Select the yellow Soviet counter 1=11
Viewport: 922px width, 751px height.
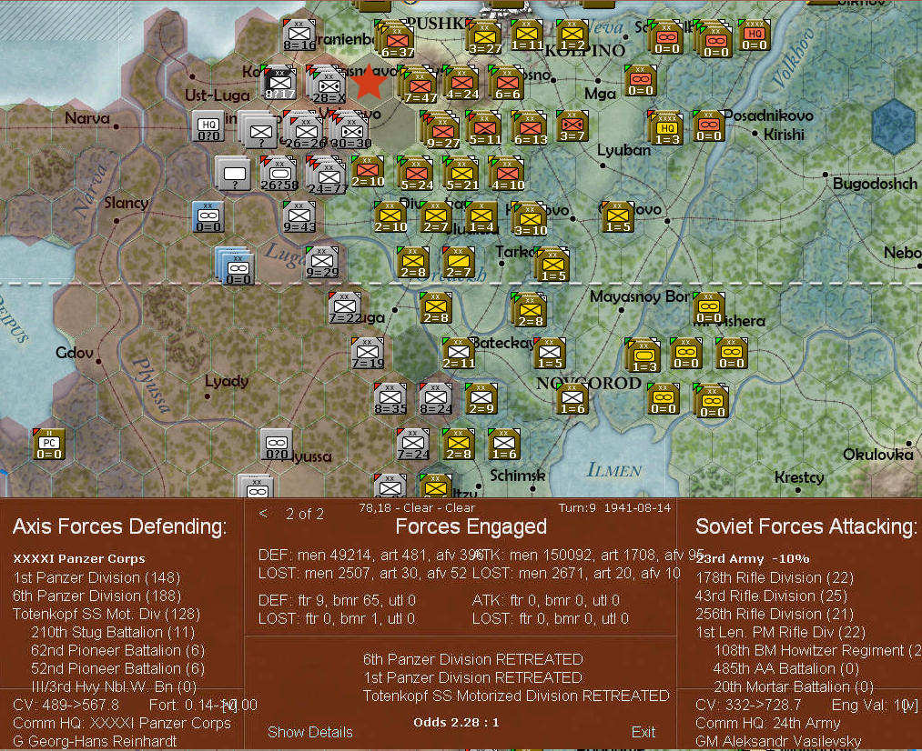click(527, 34)
